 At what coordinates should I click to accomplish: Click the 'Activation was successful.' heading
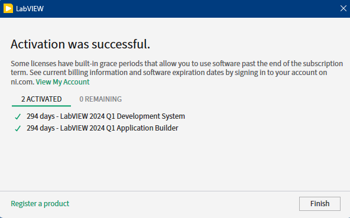point(80,44)
